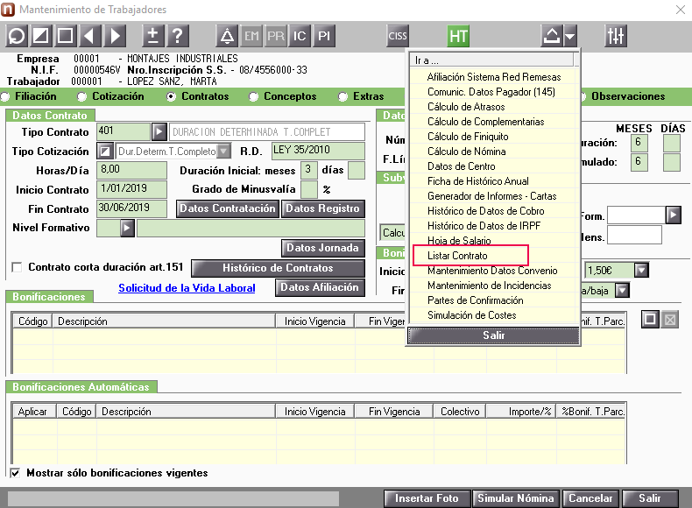Image resolution: width=692 pixels, height=508 pixels.
Task: Choose 'Cálculo de Finiquito' menu entry
Action: click(468, 137)
